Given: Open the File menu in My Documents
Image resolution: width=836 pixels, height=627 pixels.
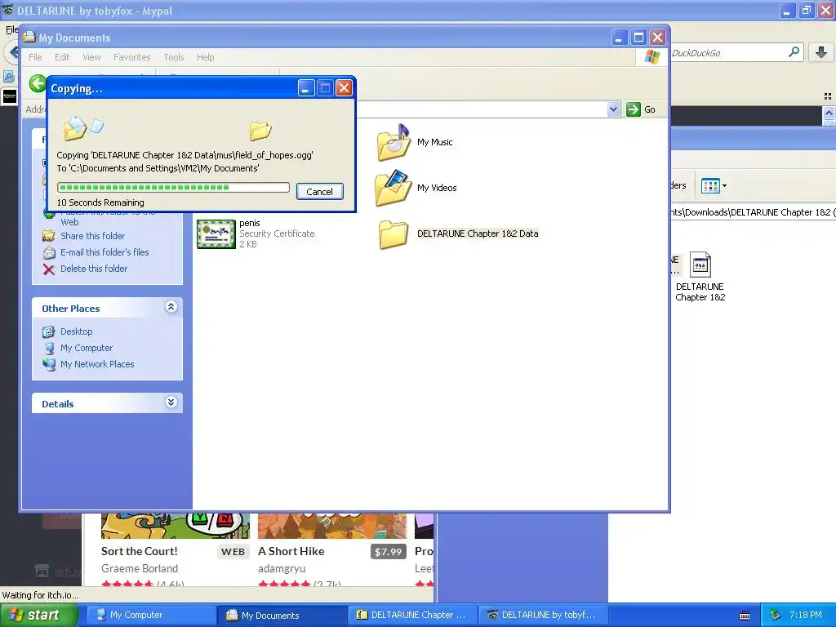Looking at the screenshot, I should pos(35,57).
